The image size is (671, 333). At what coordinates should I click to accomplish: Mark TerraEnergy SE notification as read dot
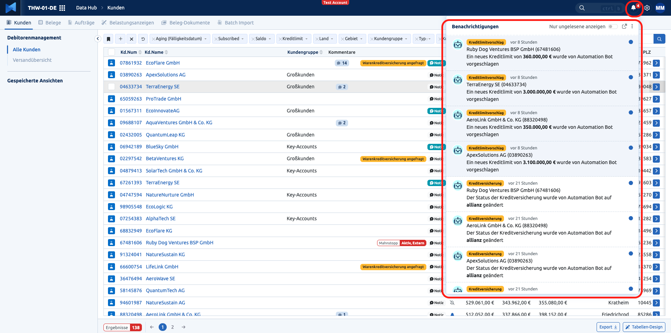click(631, 77)
